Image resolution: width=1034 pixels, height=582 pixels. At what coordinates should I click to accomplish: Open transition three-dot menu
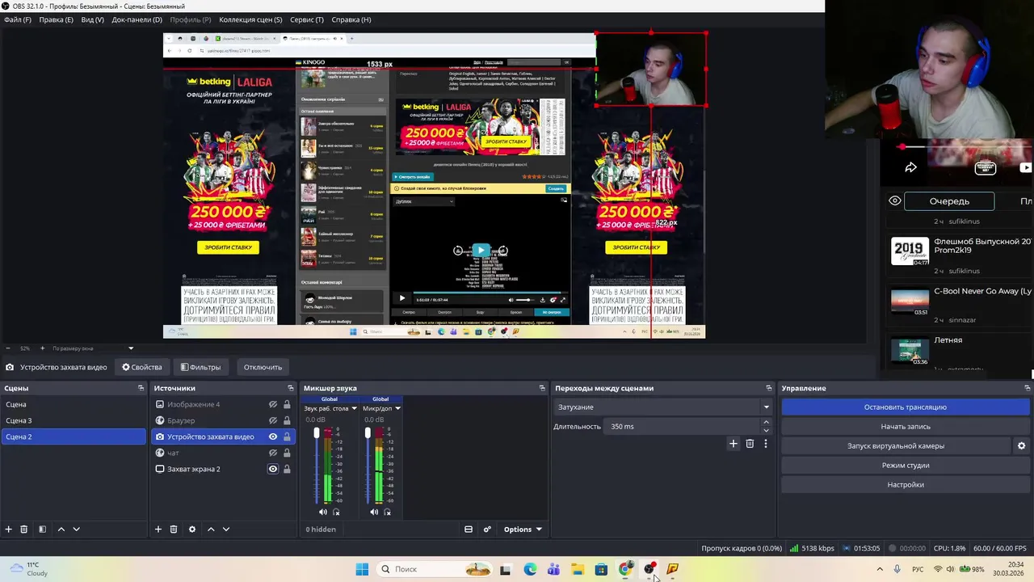(x=766, y=443)
